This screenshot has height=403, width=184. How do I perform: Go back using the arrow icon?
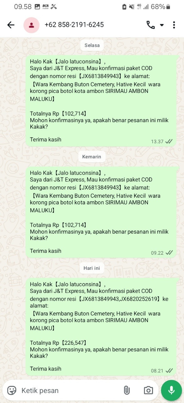coord(11,25)
